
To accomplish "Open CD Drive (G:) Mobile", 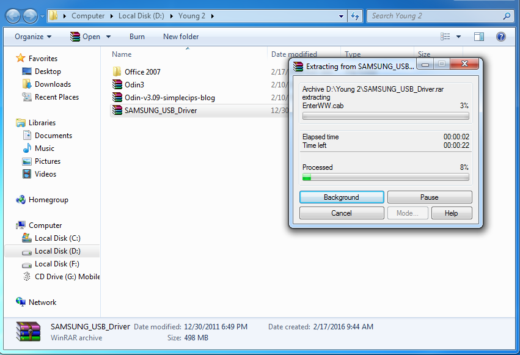I will coord(67,277).
